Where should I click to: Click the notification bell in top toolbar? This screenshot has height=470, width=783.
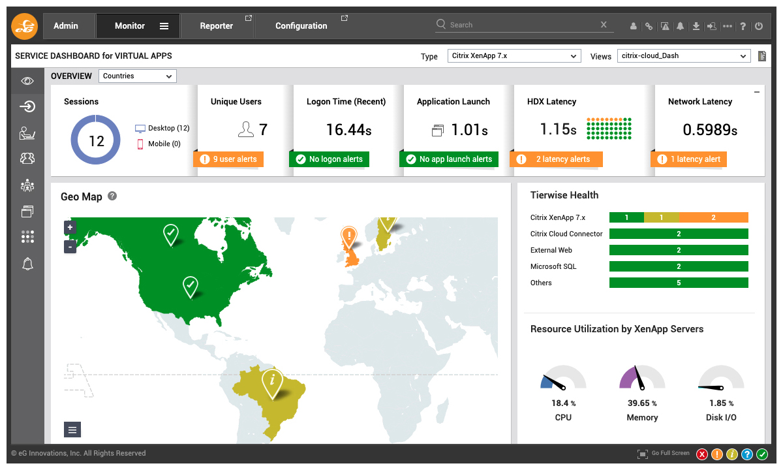(x=681, y=26)
